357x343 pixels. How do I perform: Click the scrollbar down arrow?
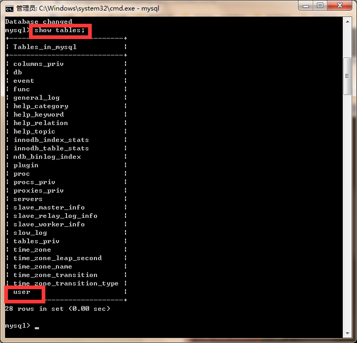point(348,333)
